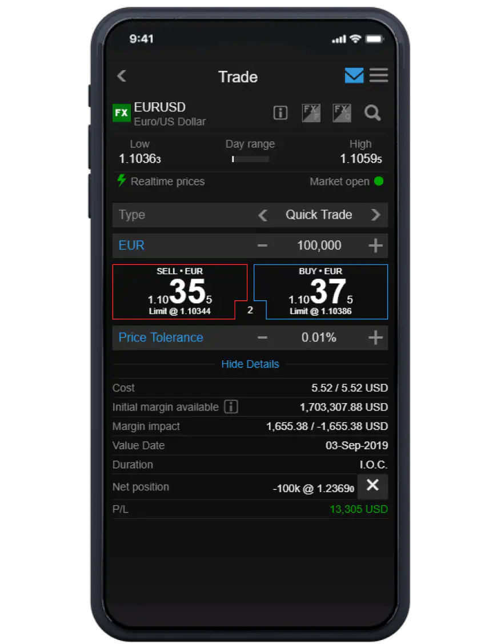
Task: Navigate back with the left chevron arrow
Action: [x=122, y=75]
